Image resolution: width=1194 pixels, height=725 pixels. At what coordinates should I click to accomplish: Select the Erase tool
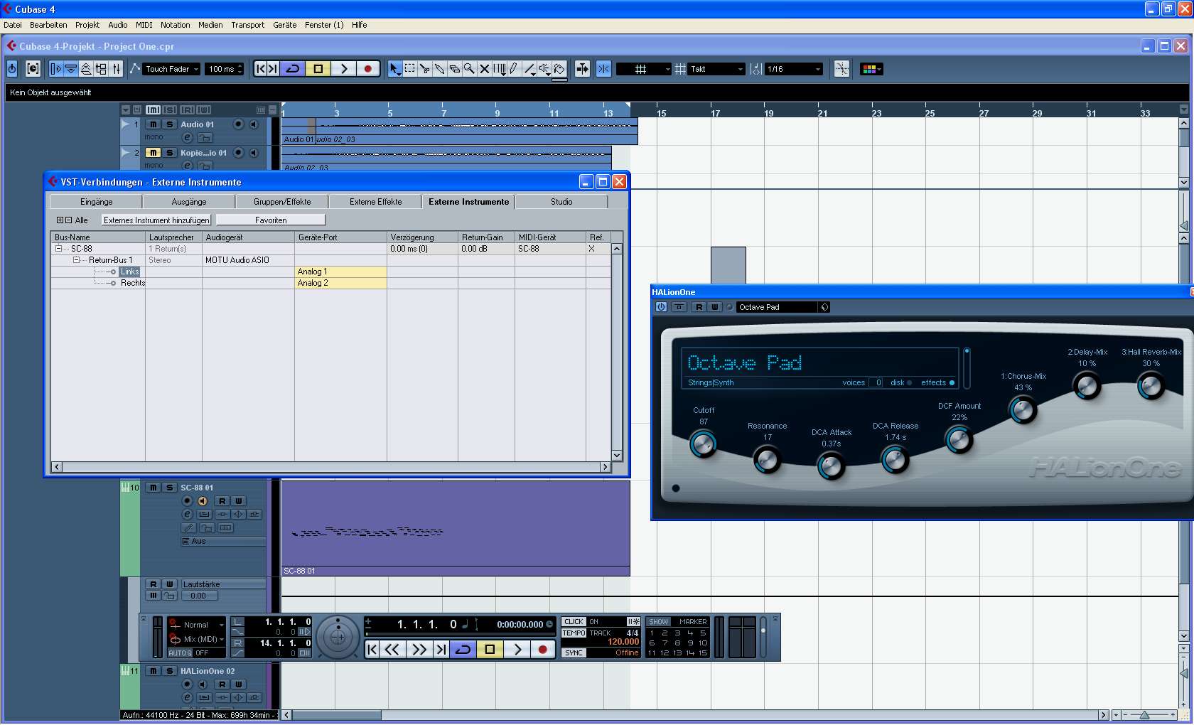click(455, 69)
